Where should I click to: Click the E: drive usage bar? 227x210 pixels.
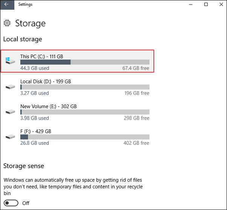click(85, 112)
